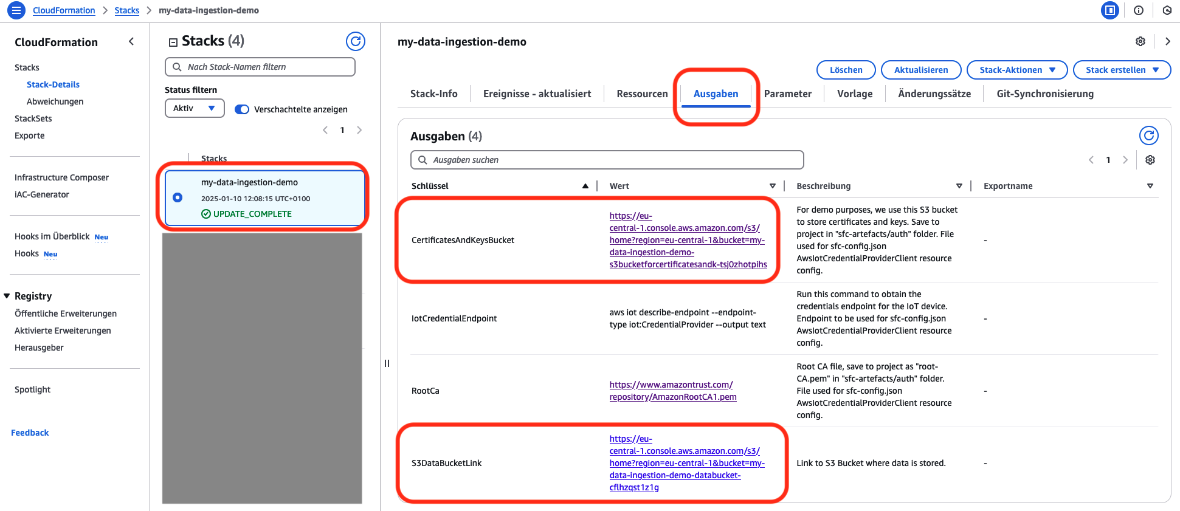Open the Stack erstellen dropdown
This screenshot has height=511, width=1180.
pyautogui.click(x=1122, y=70)
